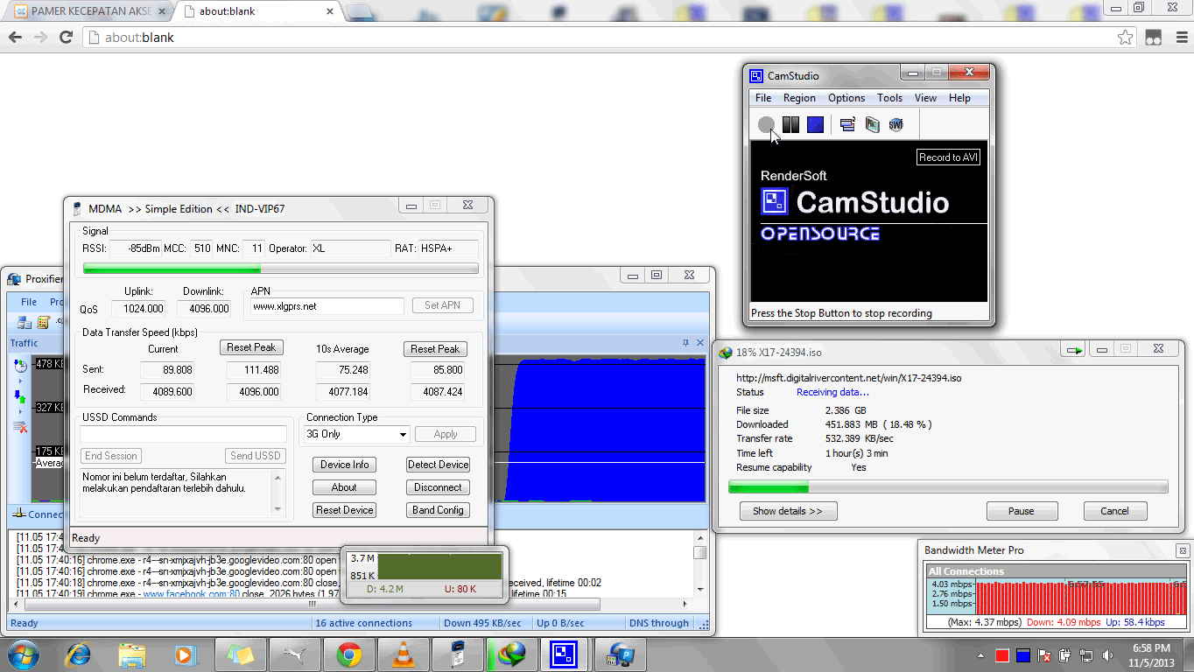1194x672 pixels.
Task: Open the Tools menu in CamStudio
Action: point(889,97)
